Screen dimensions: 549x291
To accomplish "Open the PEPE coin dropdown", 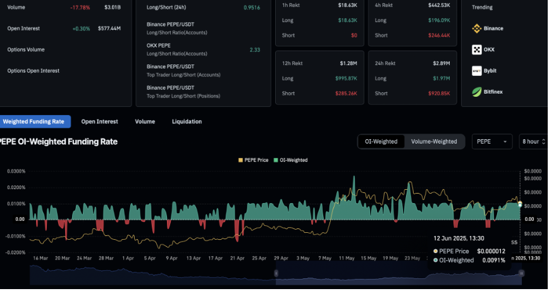I will coord(492,142).
